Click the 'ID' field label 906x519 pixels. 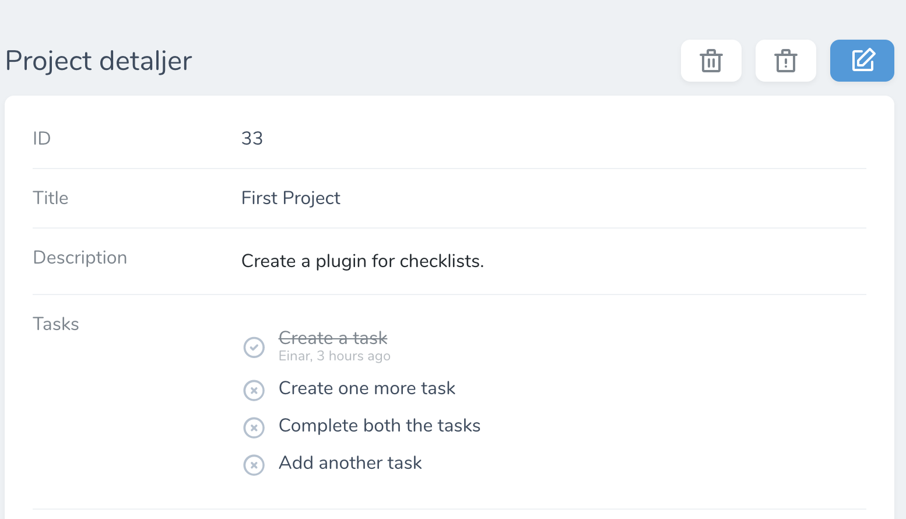coord(42,139)
